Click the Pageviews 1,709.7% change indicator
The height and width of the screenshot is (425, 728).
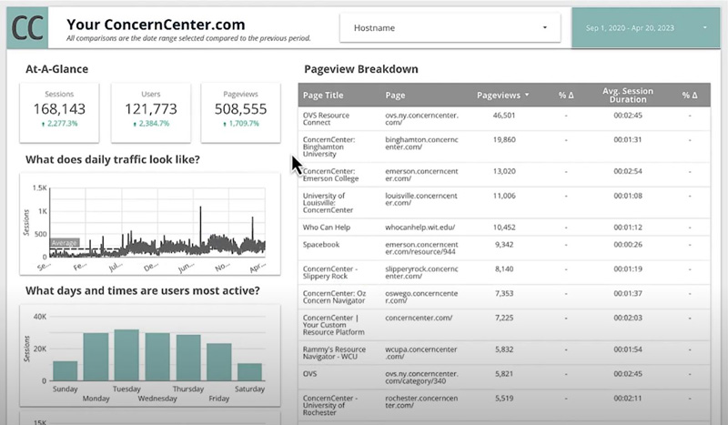coord(240,124)
